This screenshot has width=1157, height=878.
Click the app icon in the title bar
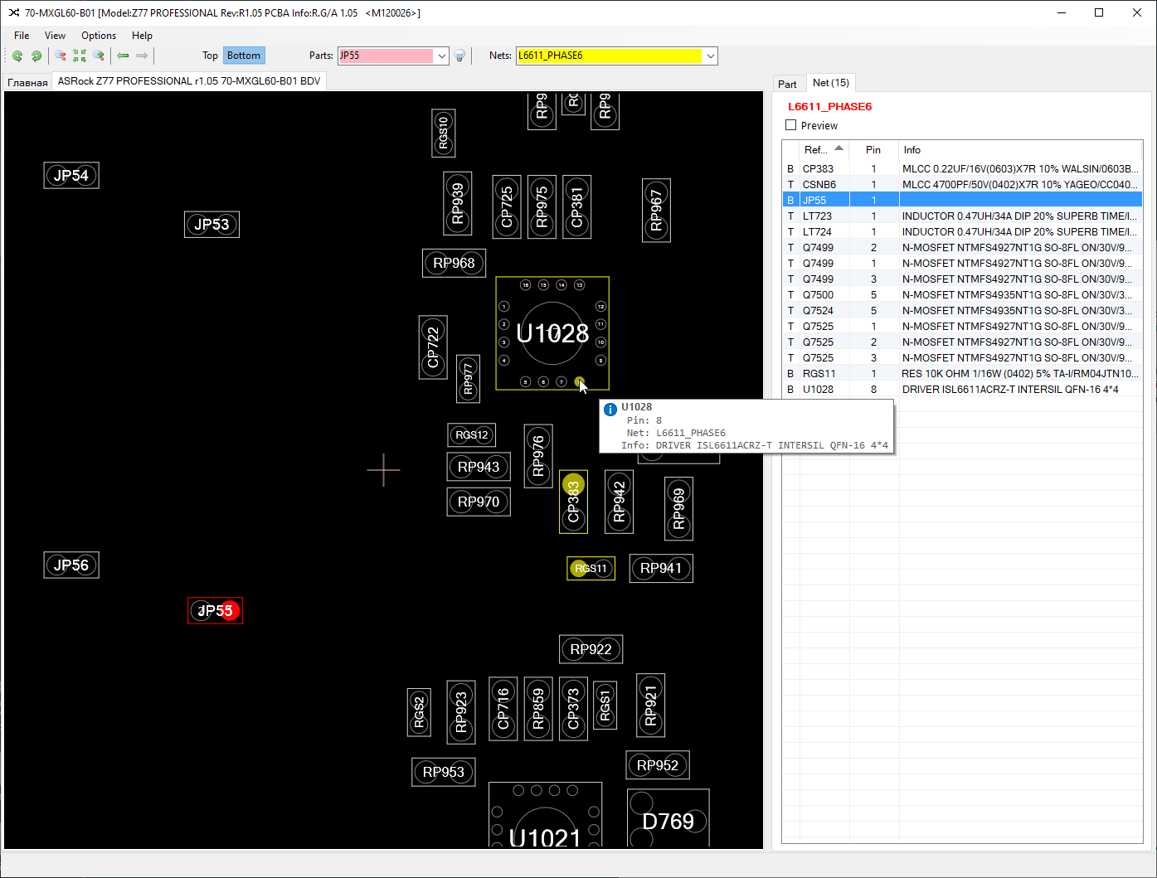[x=13, y=12]
